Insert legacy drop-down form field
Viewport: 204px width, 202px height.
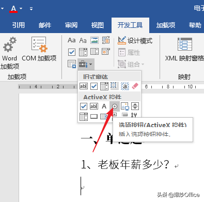click(x=104, y=86)
